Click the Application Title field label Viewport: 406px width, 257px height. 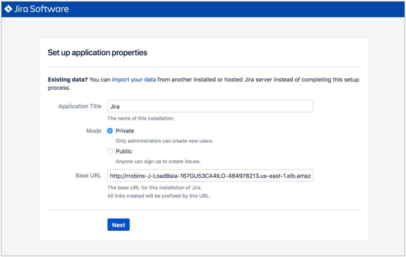(x=80, y=106)
